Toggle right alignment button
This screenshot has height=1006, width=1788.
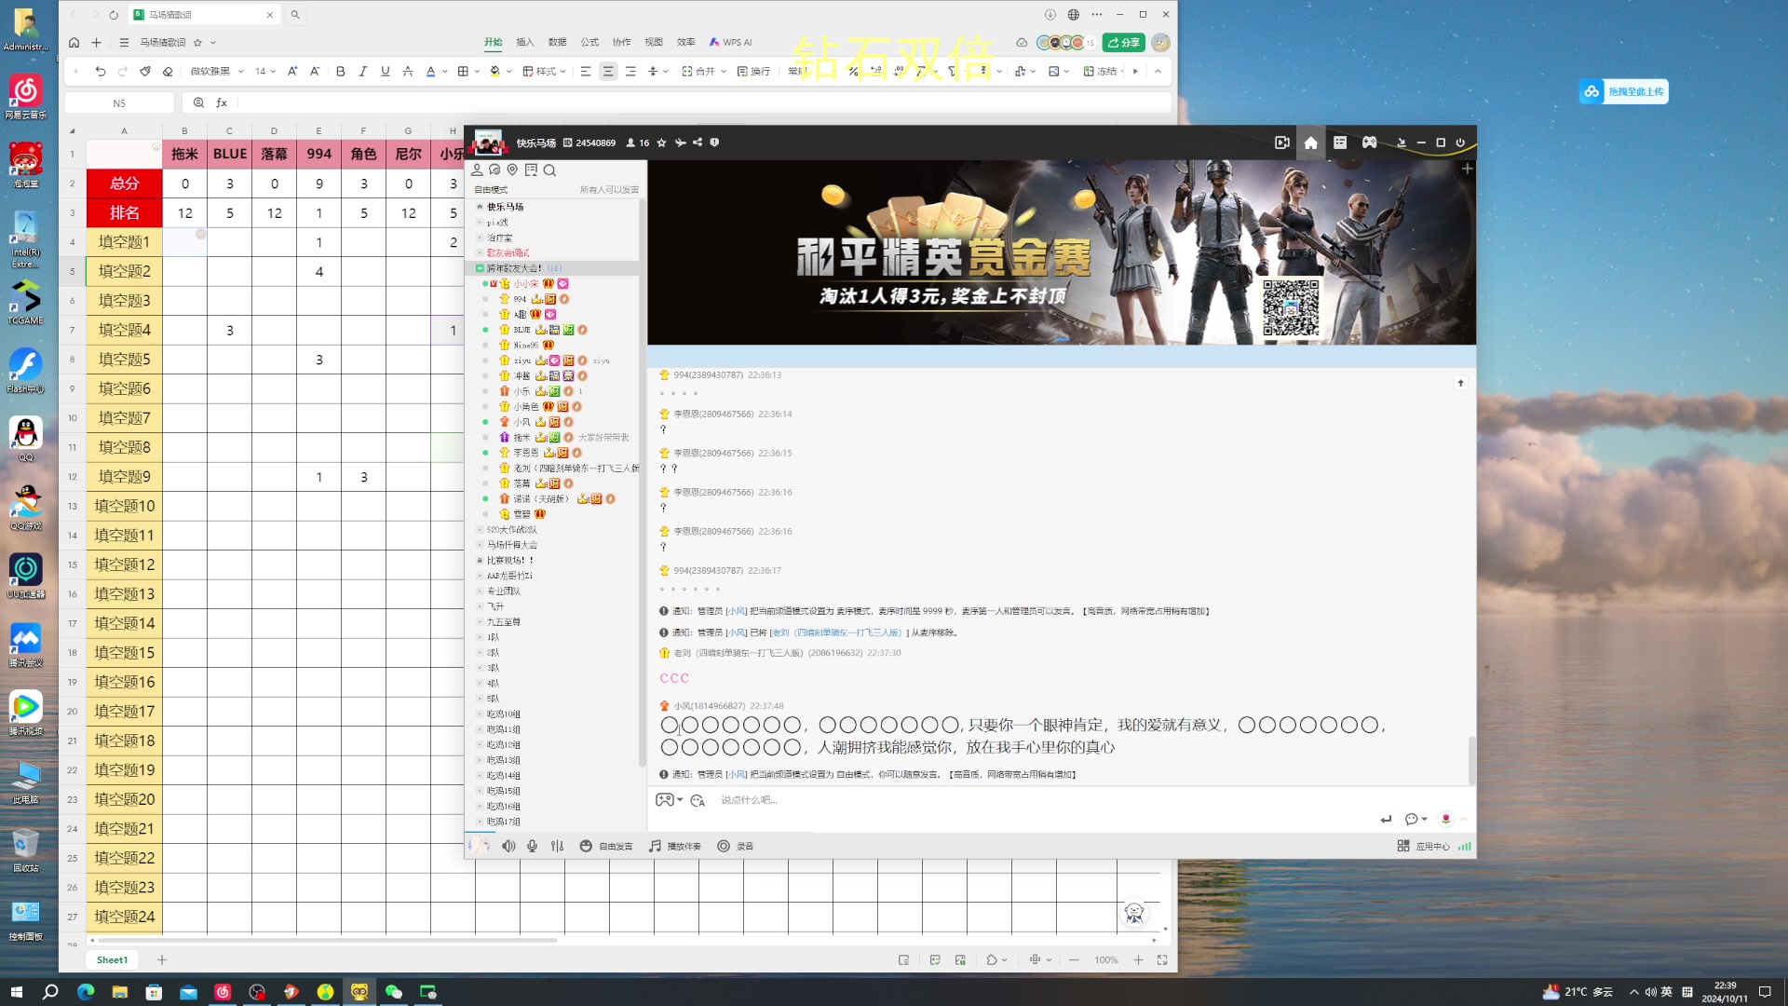coord(630,72)
